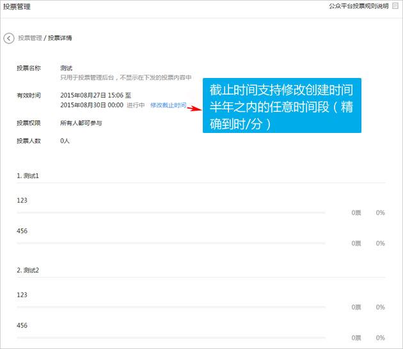The height and width of the screenshot is (349, 403).
Task: Click the vote name value 测试
Action: [66, 68]
